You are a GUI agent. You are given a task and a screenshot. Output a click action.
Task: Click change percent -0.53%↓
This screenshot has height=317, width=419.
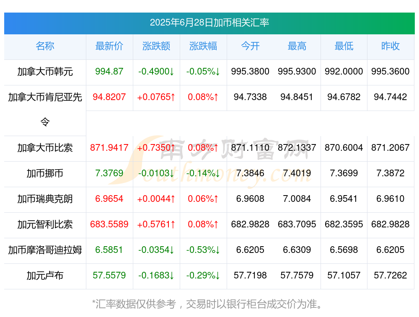[203, 250]
